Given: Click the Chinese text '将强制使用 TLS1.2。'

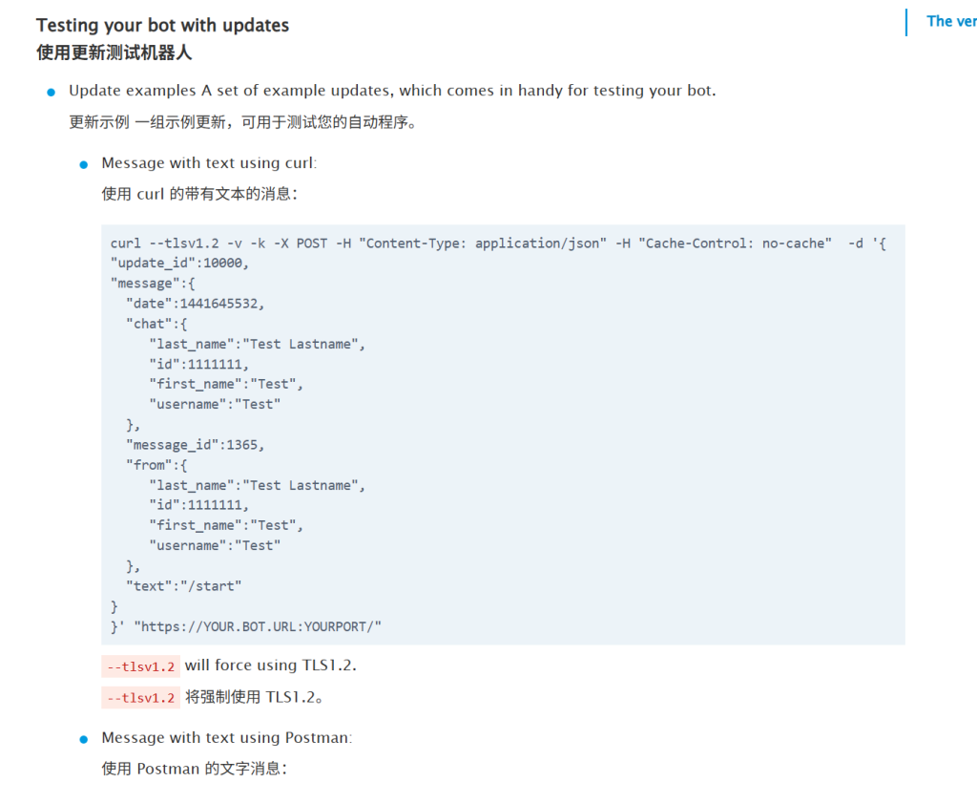Looking at the screenshot, I should tap(254, 697).
